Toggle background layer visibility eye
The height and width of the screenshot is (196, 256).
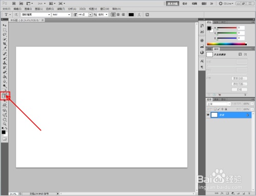coord(208,115)
